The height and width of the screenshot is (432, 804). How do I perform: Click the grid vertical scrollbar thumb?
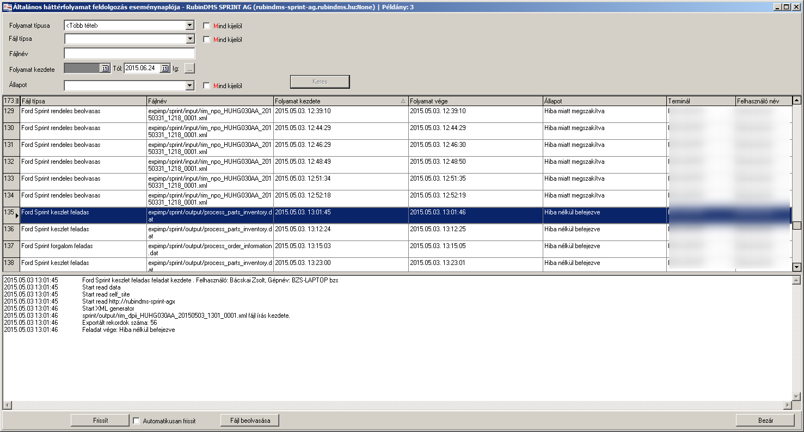pos(796,226)
